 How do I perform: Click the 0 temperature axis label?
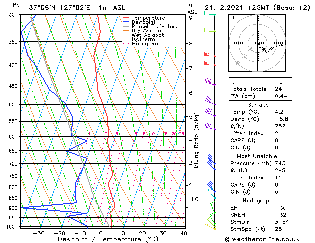pyautogui.click(x=101, y=233)
